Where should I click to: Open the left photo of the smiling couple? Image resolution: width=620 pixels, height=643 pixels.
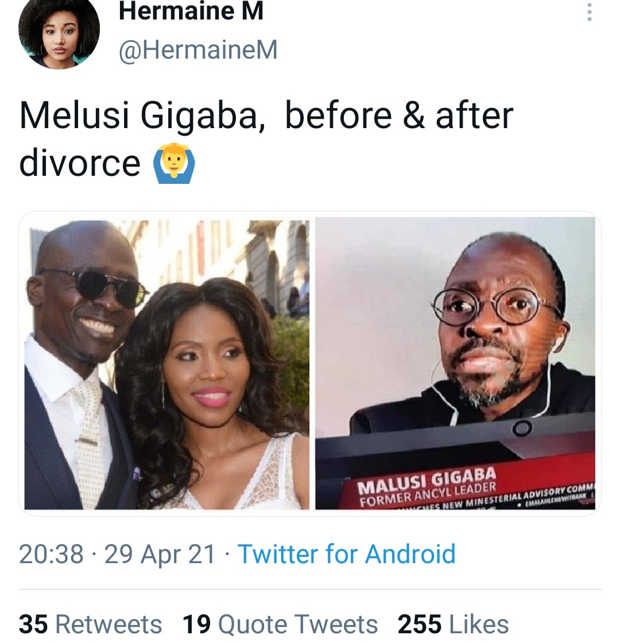click(x=166, y=364)
